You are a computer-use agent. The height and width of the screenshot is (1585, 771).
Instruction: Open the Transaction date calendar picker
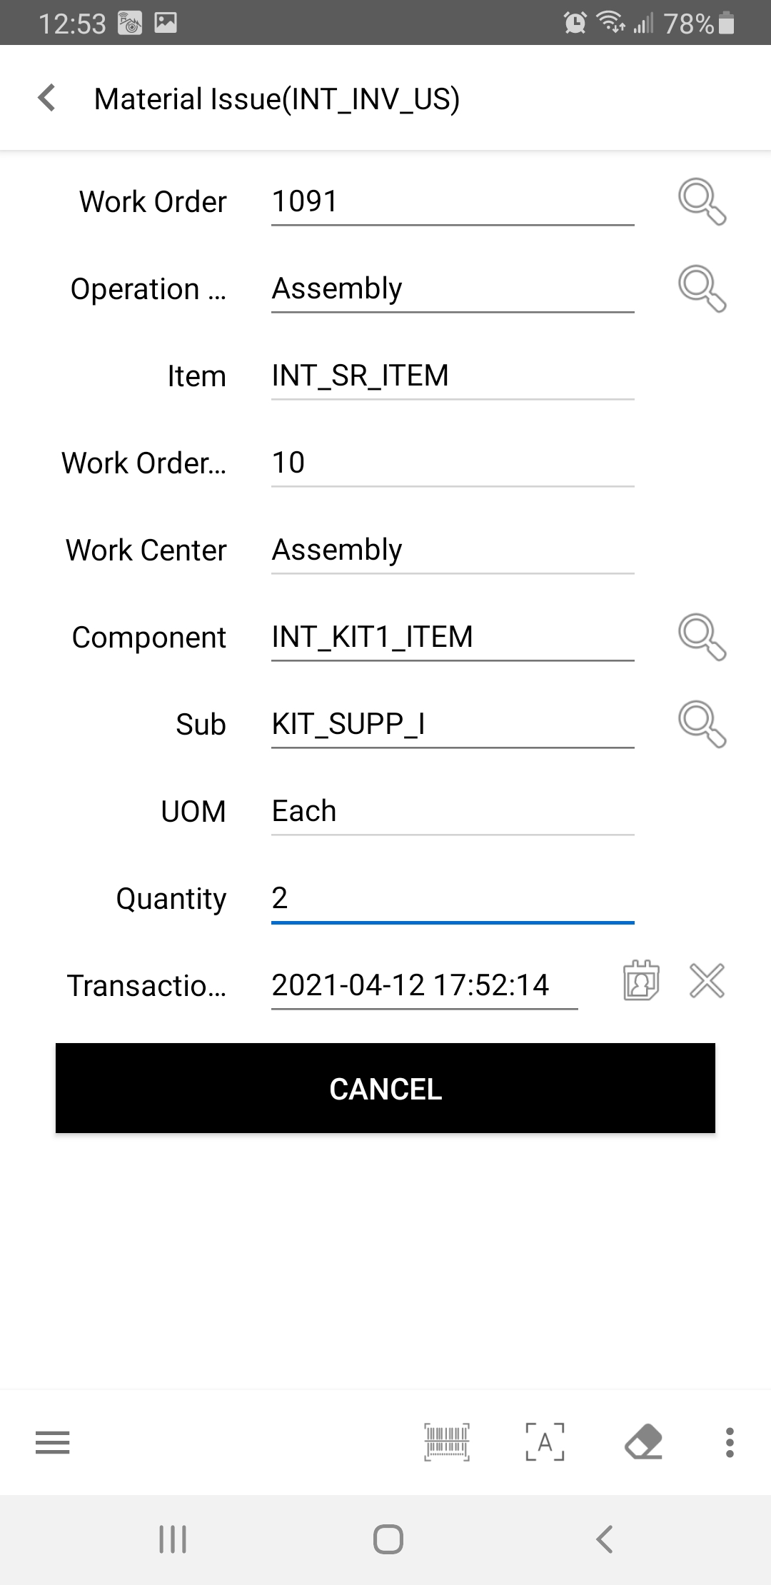641,980
